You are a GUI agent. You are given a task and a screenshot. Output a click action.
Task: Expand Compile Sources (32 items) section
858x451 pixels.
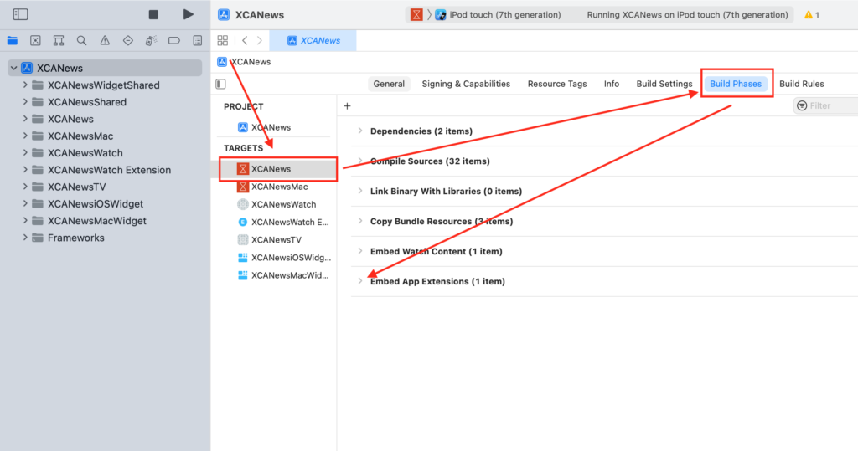pyautogui.click(x=360, y=161)
